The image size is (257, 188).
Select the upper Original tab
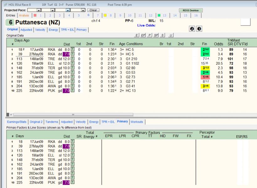[12, 29]
